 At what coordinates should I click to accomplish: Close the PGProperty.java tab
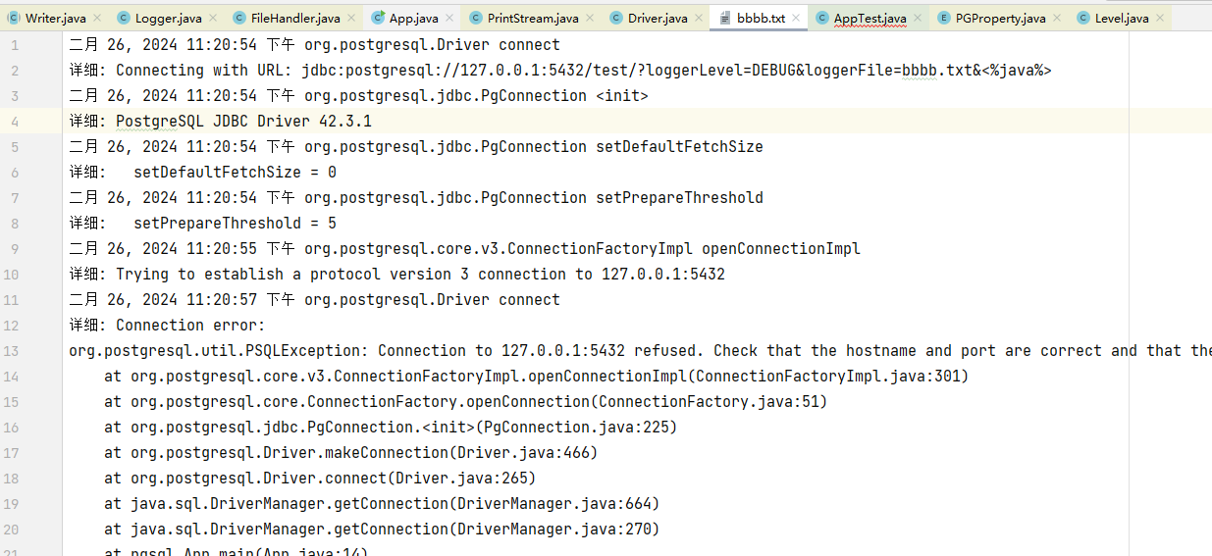pyautogui.click(x=1057, y=18)
